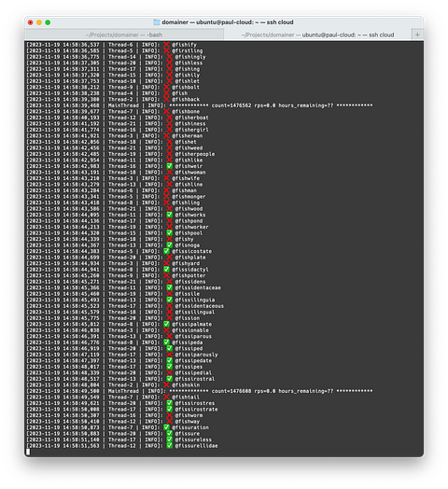Select the ubuntu@paul-cloud ssh cloud tab
The height and width of the screenshot is (489, 448).
(x=317, y=35)
